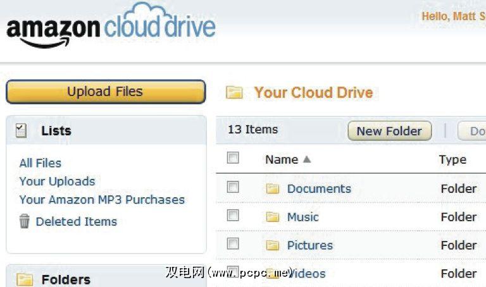The image size is (486, 287).
Task: Click the Lists panel heading
Action: point(56,131)
